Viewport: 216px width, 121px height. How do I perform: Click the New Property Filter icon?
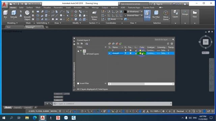pyautogui.click(x=78, y=44)
